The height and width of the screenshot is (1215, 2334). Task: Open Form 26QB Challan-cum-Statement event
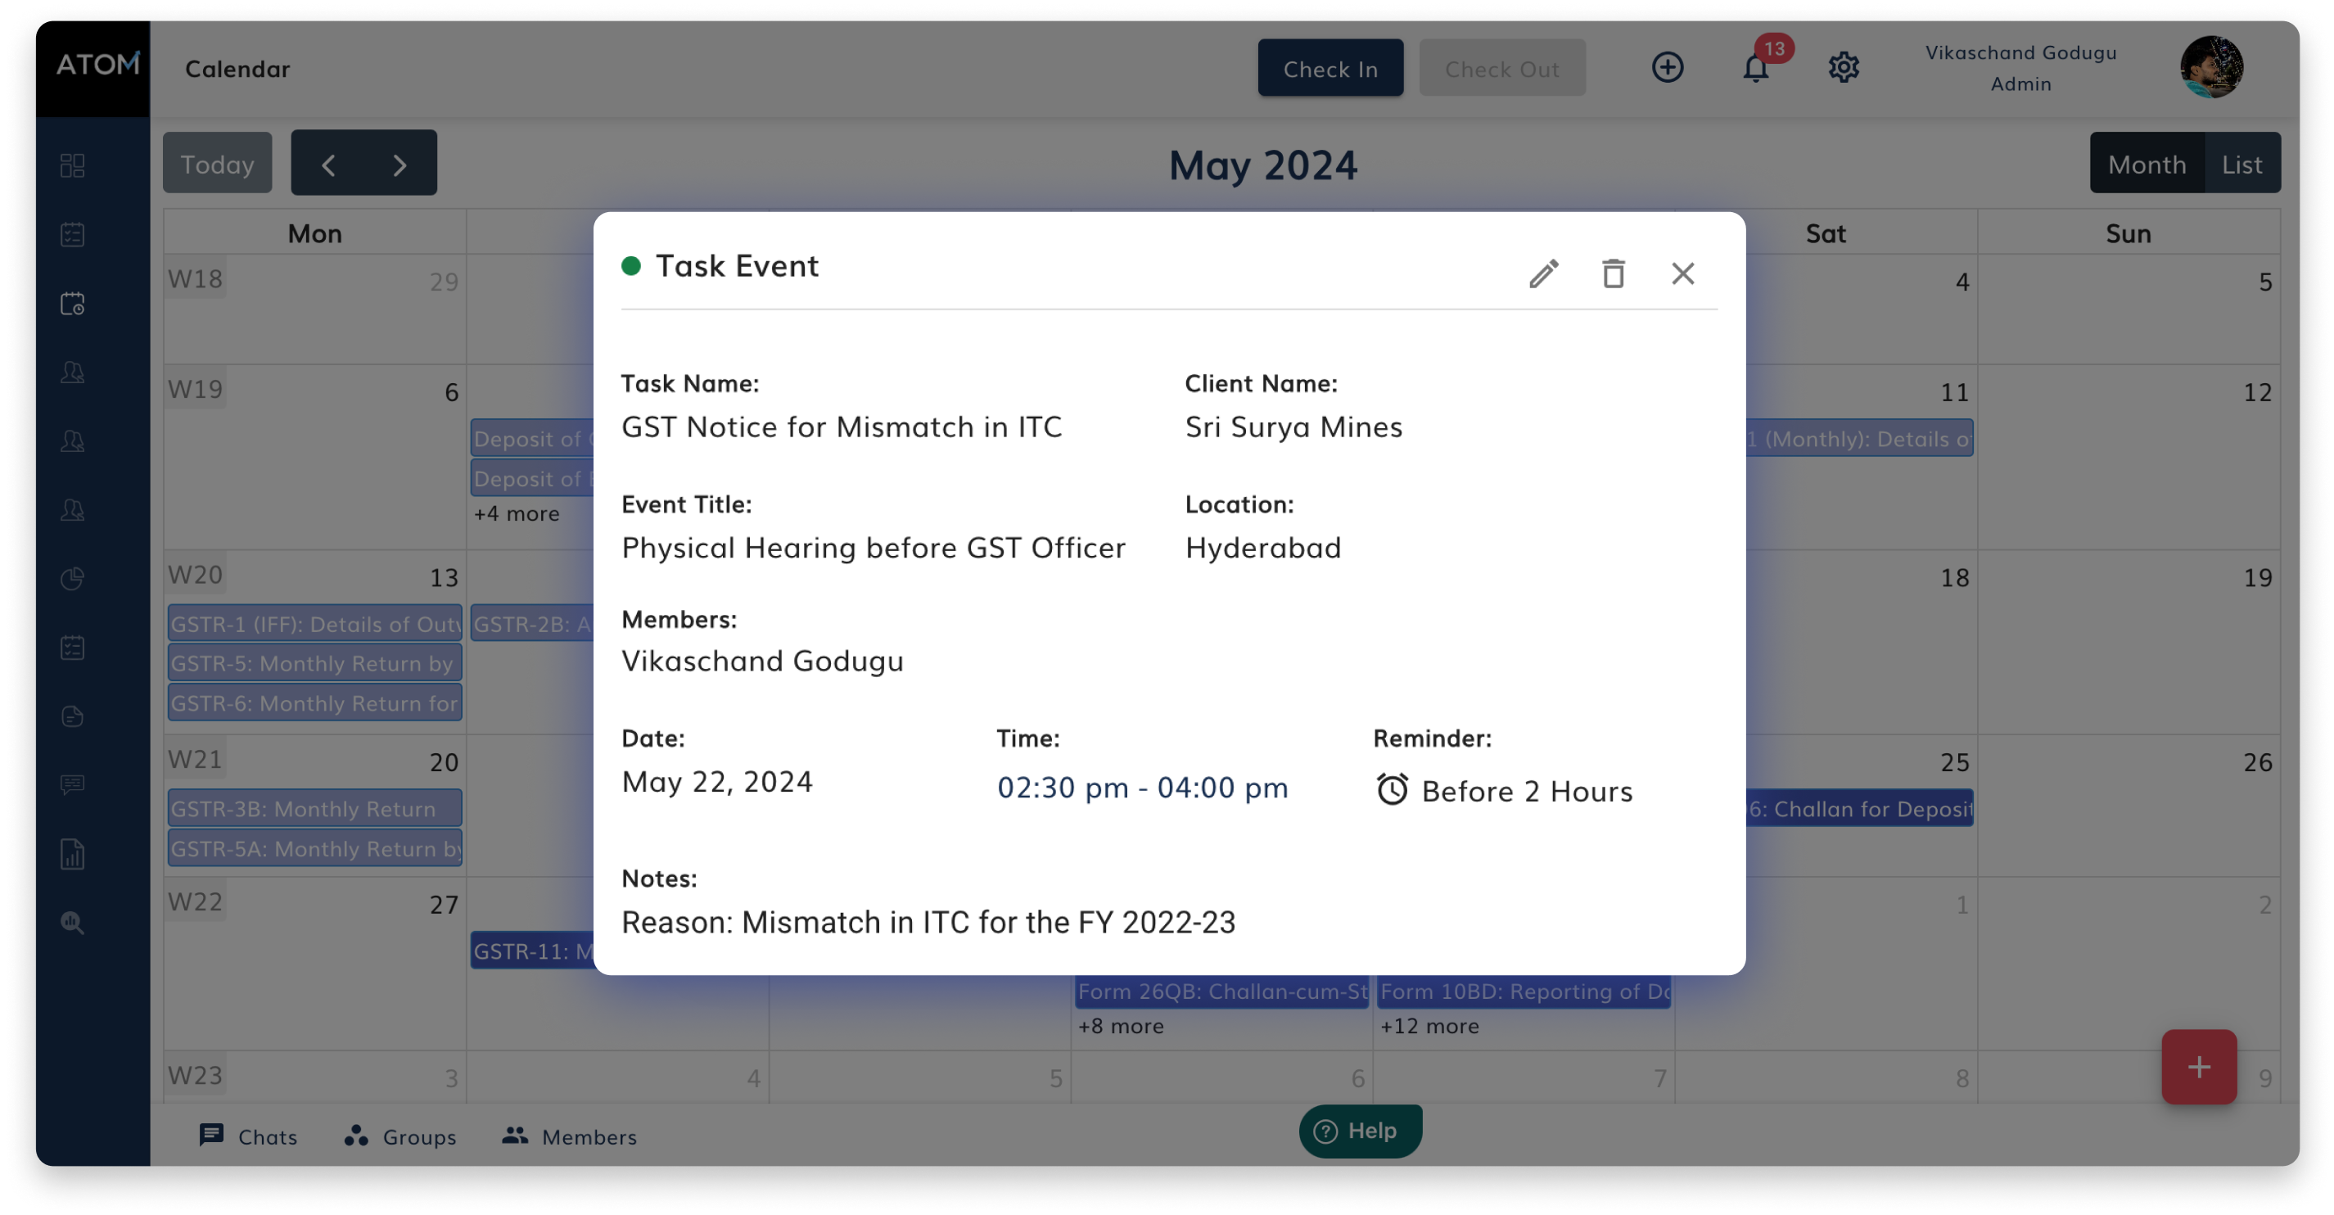[1222, 991]
